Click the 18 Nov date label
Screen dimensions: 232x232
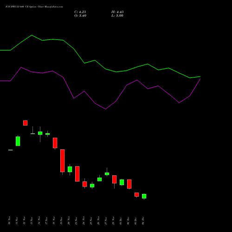tap(54, 220)
